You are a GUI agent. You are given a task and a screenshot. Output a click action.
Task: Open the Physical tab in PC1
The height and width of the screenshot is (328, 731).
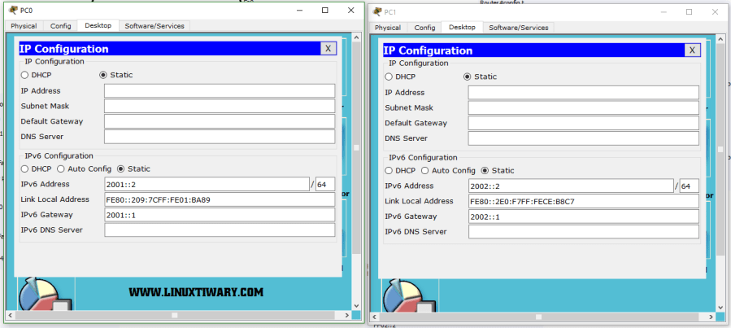[388, 28]
